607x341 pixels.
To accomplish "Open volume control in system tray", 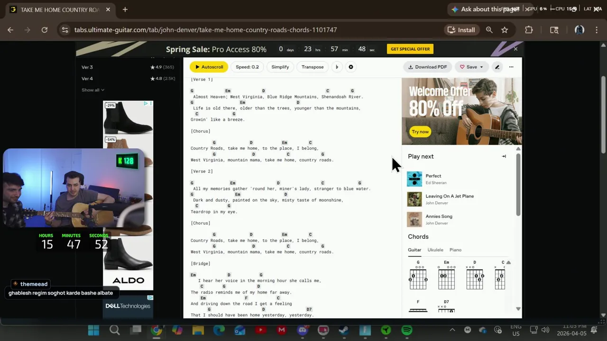I will point(545,330).
